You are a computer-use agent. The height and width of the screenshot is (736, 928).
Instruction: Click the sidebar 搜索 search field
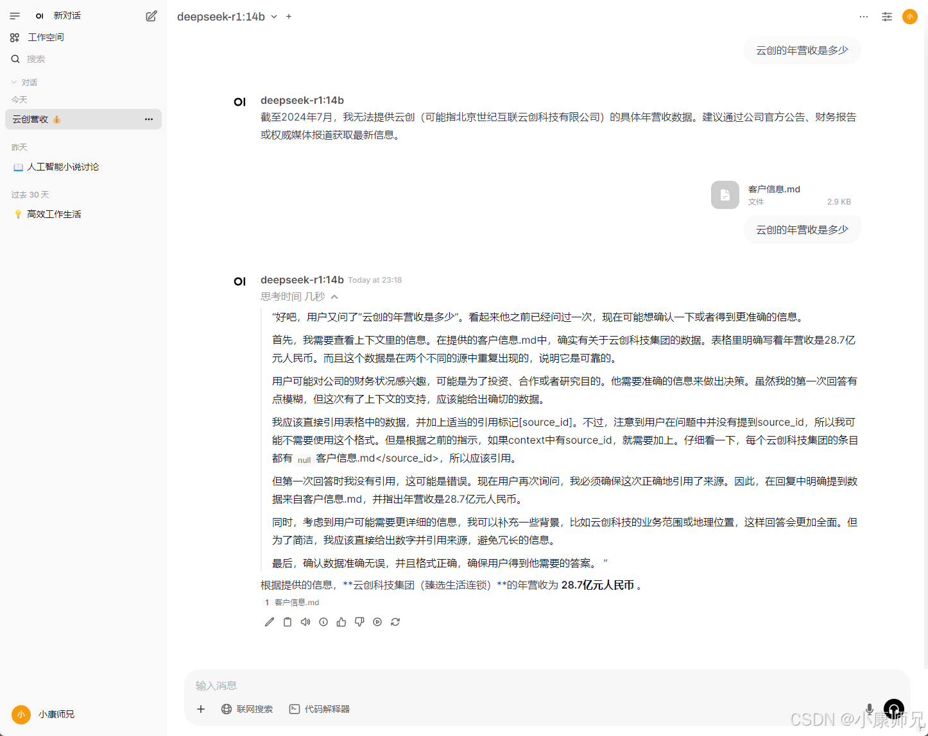(83, 59)
